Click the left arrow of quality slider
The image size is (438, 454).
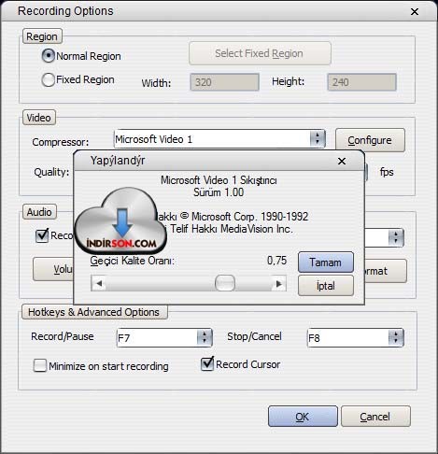point(99,283)
